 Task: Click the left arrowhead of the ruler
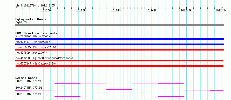point(16,8)
